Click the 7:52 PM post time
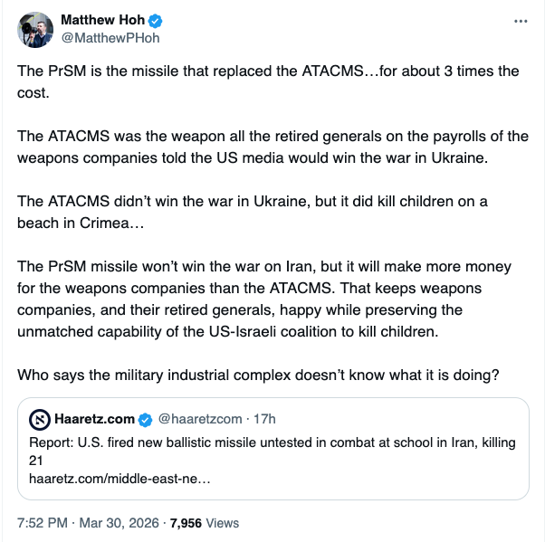 pos(43,523)
